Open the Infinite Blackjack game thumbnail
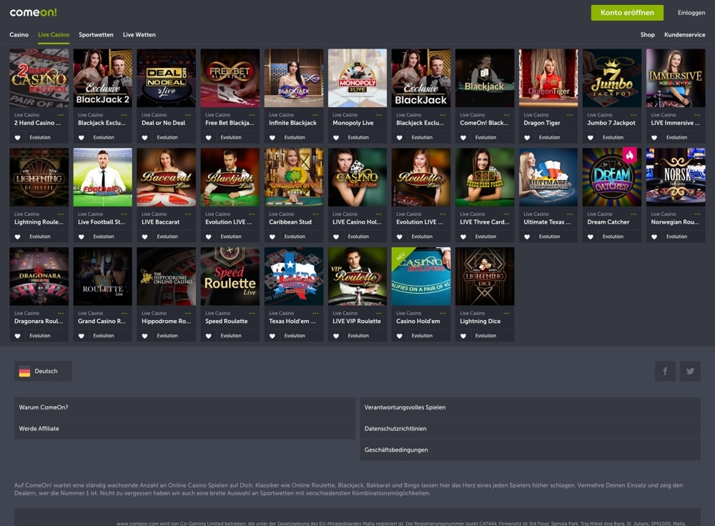This screenshot has height=526, width=715. (294, 78)
